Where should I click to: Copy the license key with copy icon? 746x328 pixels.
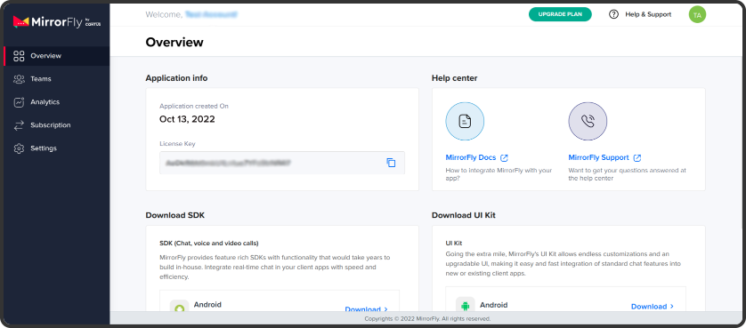click(391, 163)
